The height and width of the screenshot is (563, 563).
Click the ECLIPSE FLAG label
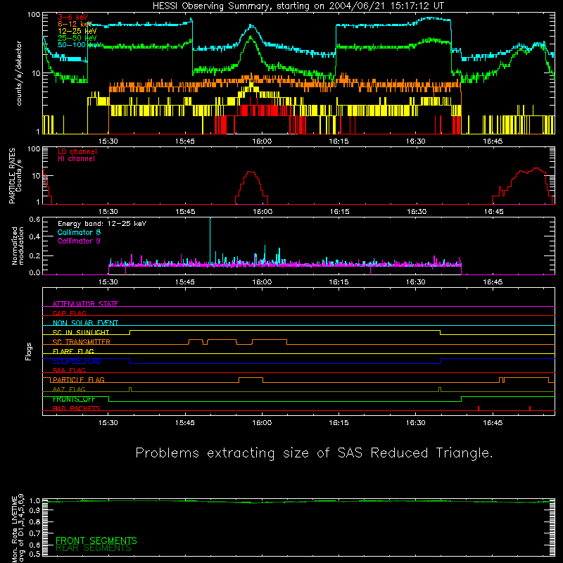(x=77, y=361)
